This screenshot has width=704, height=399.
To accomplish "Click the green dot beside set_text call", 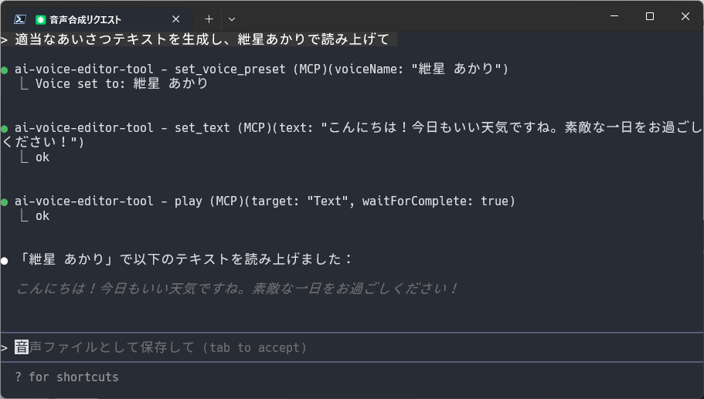I will tap(5, 129).
